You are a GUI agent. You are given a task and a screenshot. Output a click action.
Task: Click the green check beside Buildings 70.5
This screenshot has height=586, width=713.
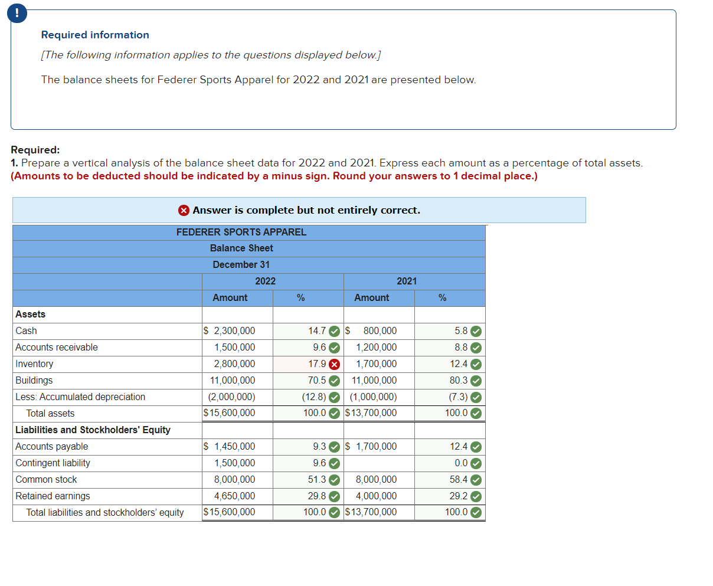[334, 381]
